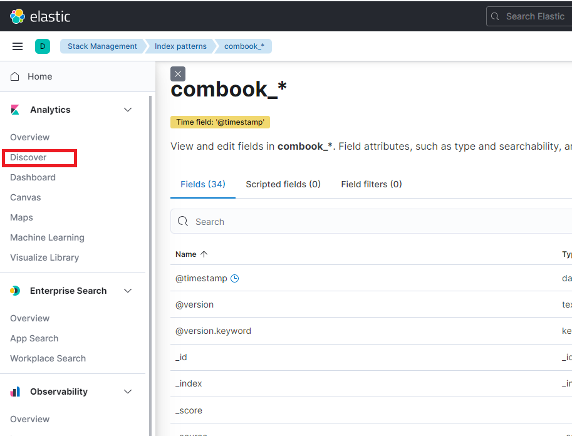Go to Stack Management breadcrumb

pos(102,46)
